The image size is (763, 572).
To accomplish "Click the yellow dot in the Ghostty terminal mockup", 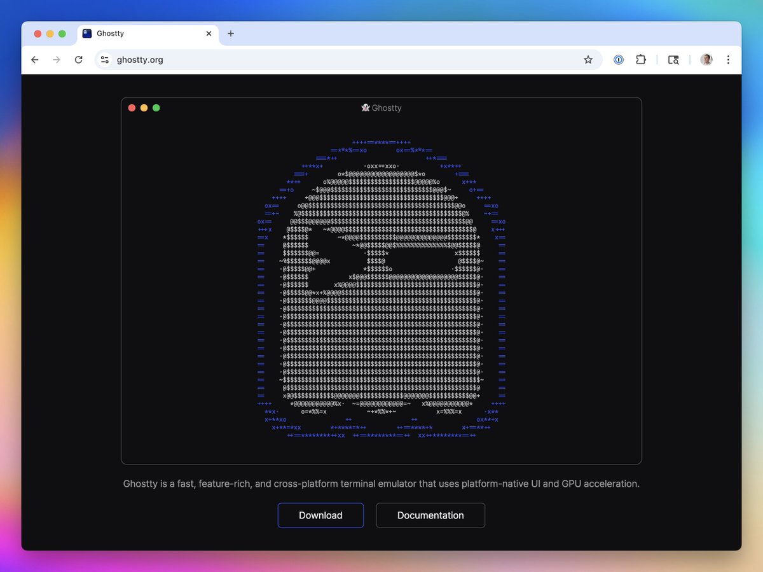I will click(144, 108).
